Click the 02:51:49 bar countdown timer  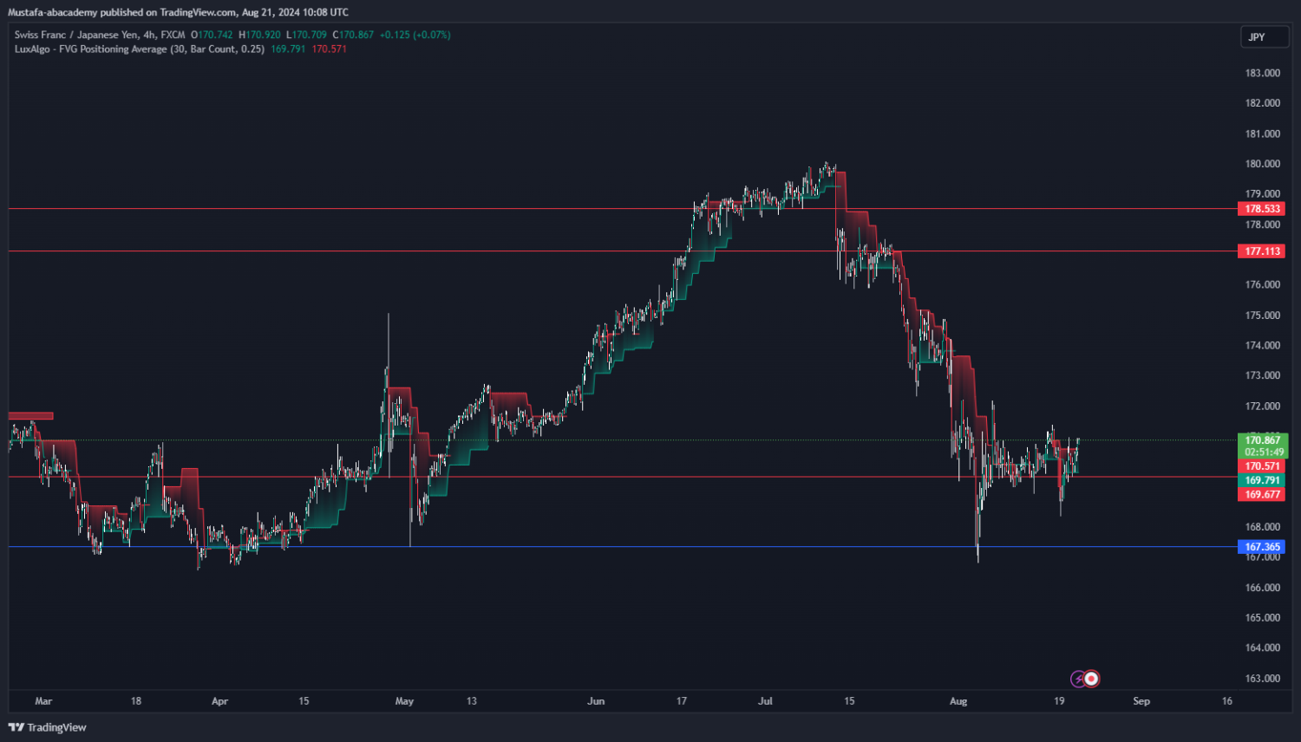pos(1263,452)
